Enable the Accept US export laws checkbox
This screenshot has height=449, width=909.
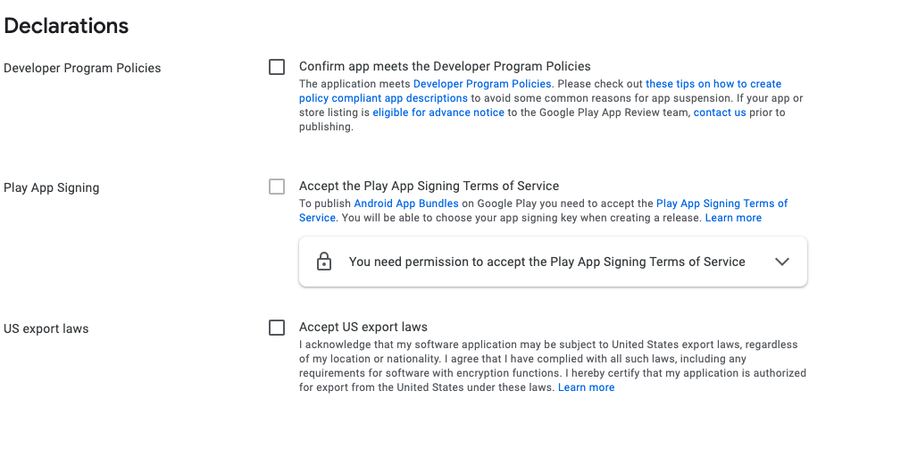277,328
